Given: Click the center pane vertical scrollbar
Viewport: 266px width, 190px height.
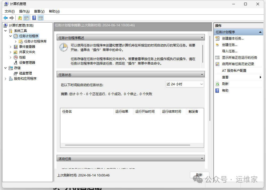Looking at the screenshot, I should tap(210, 78).
